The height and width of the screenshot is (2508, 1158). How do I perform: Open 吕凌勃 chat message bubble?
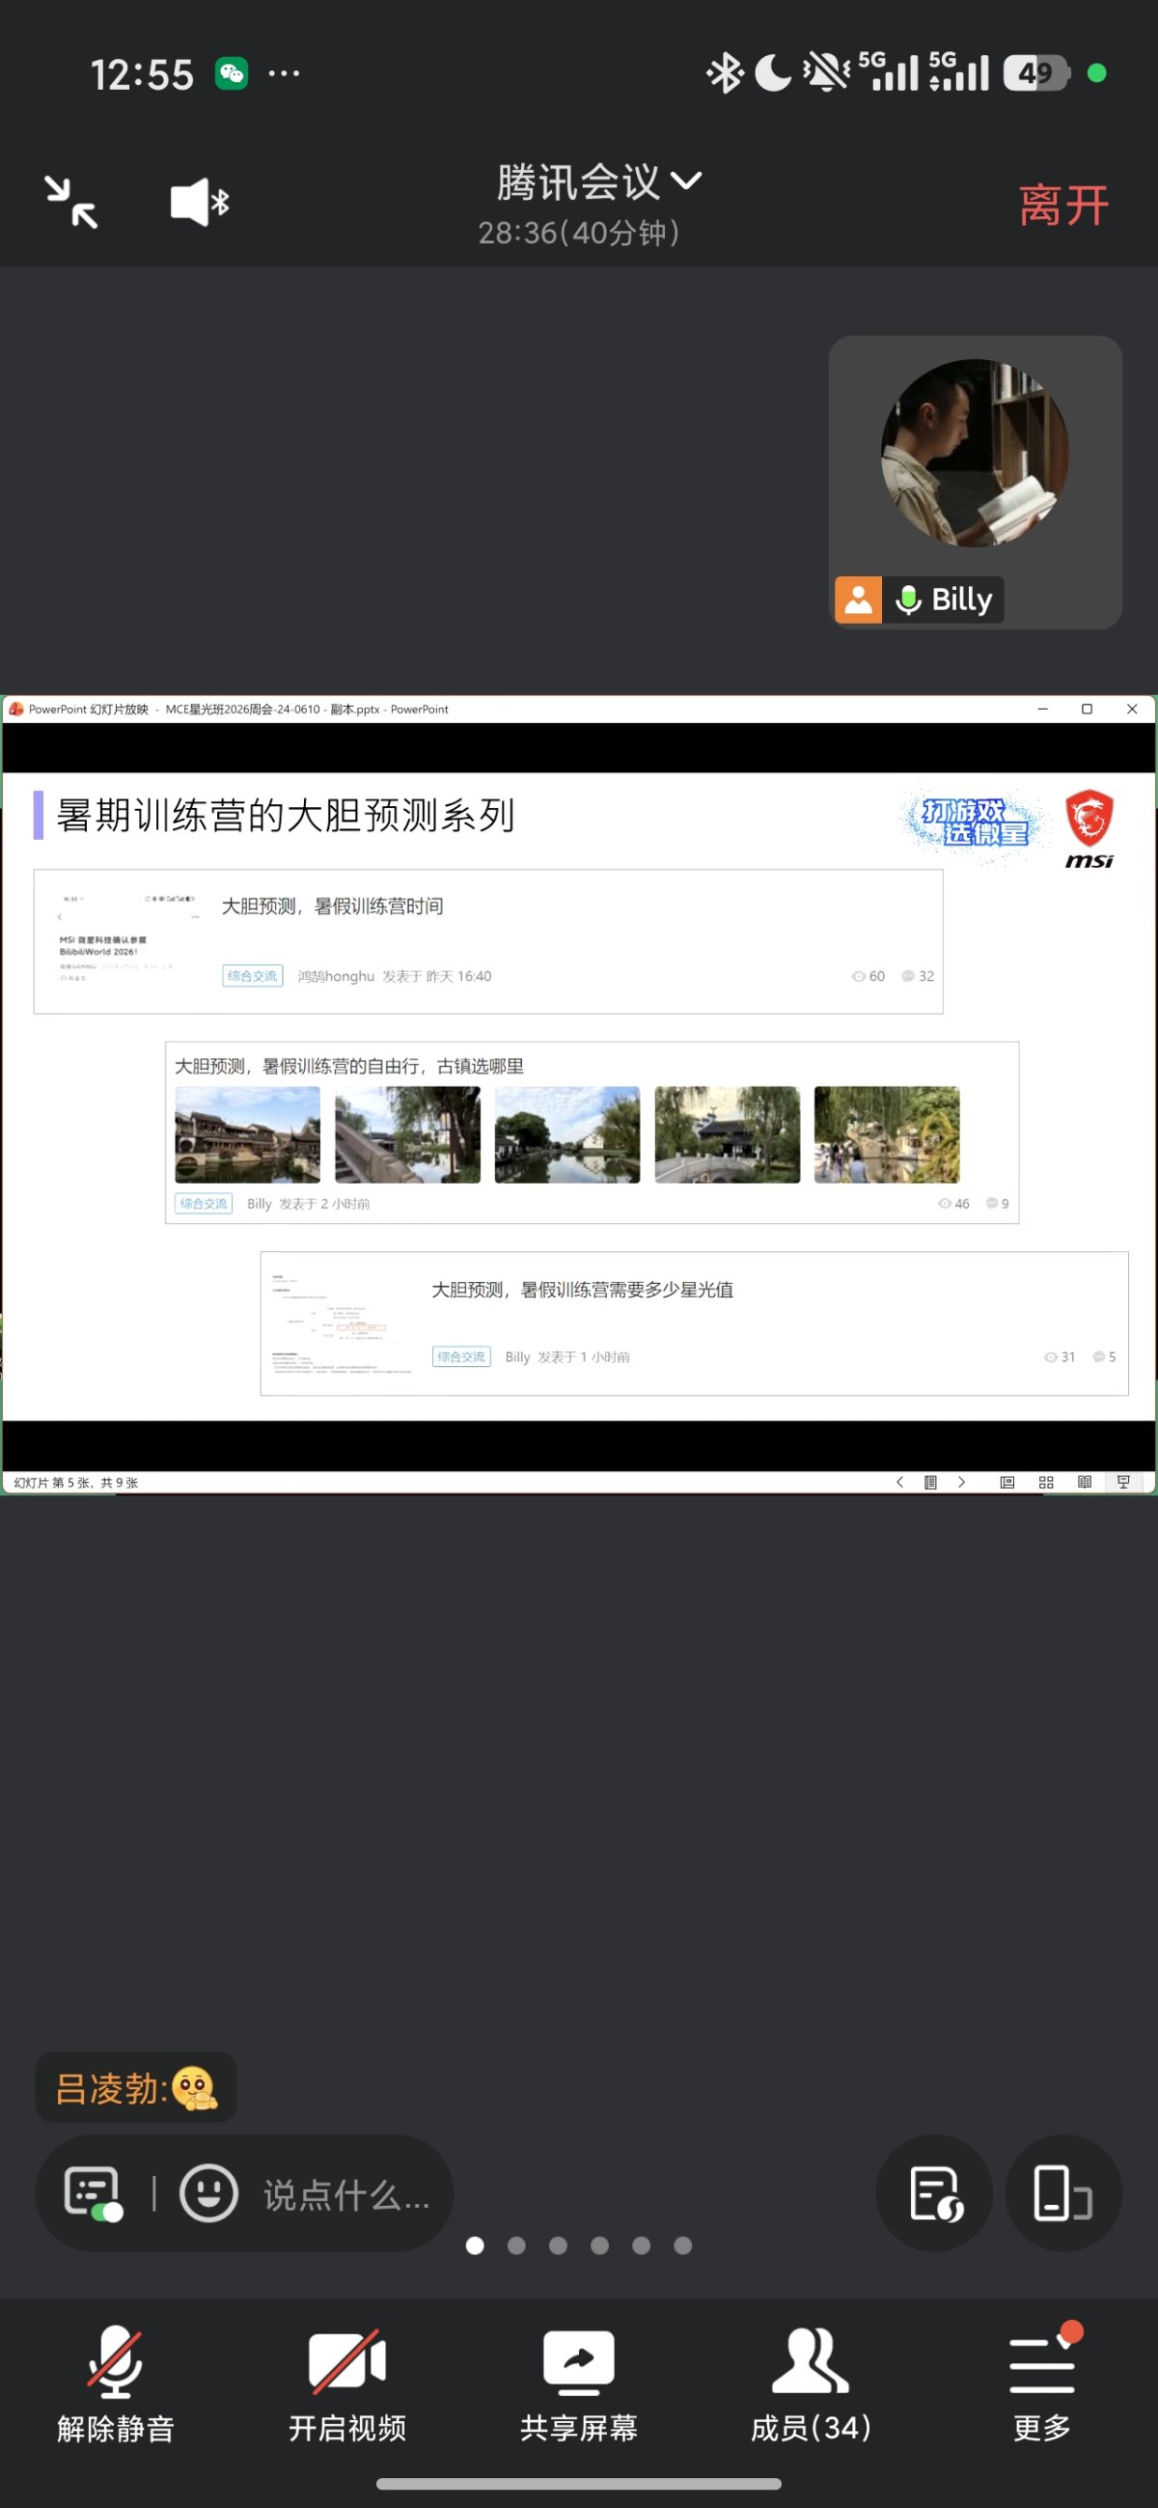(136, 2087)
